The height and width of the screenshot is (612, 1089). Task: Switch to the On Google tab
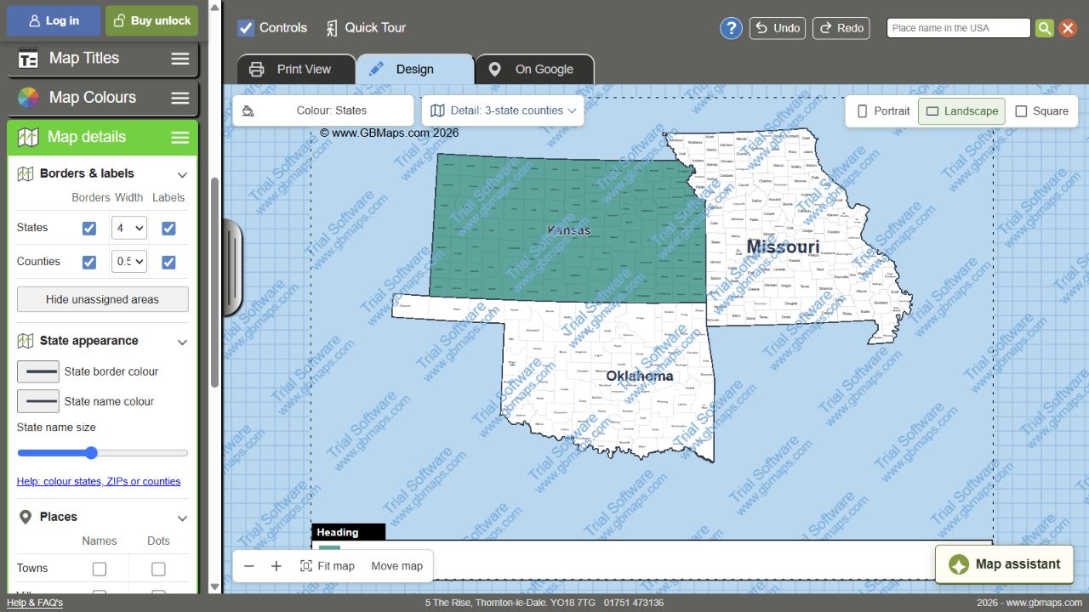click(x=534, y=70)
